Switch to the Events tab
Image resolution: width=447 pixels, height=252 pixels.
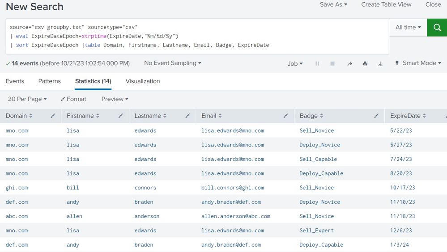(x=15, y=81)
